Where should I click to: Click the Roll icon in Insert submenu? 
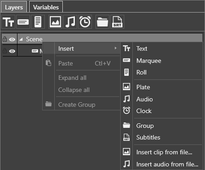click(x=126, y=72)
